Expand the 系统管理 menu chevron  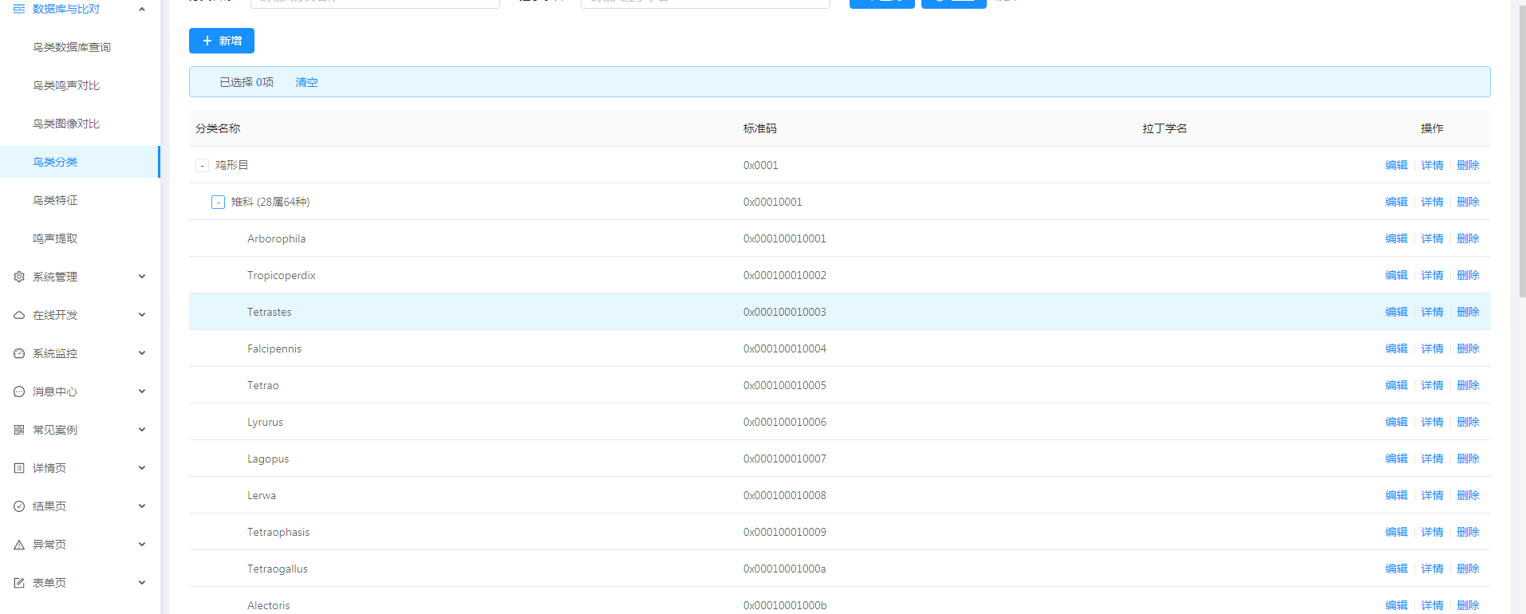[142, 277]
